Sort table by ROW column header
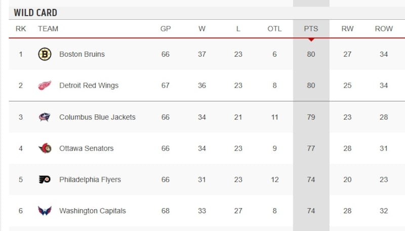The height and width of the screenshot is (231, 405). pyautogui.click(x=384, y=29)
